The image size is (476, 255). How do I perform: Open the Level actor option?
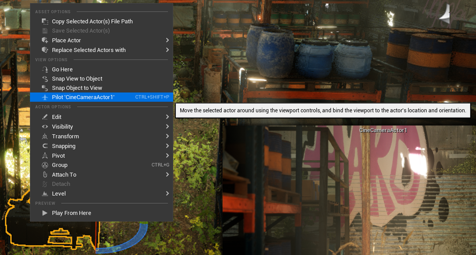(101, 194)
